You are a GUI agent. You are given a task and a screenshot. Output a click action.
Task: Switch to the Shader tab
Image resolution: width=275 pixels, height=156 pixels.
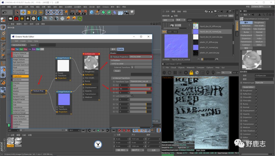click(x=120, y=49)
